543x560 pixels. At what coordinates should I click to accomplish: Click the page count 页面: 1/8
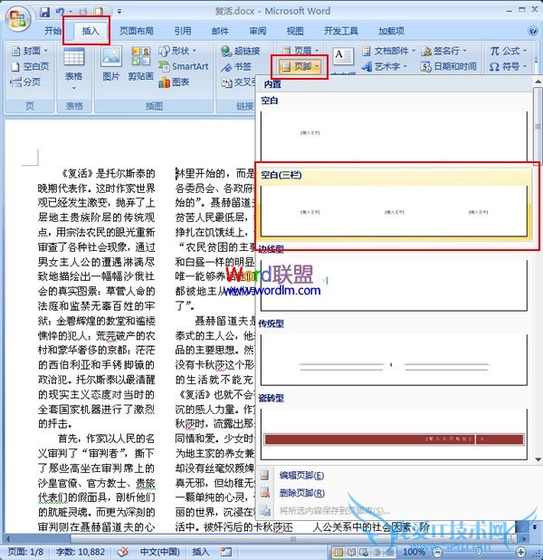pyautogui.click(x=25, y=552)
